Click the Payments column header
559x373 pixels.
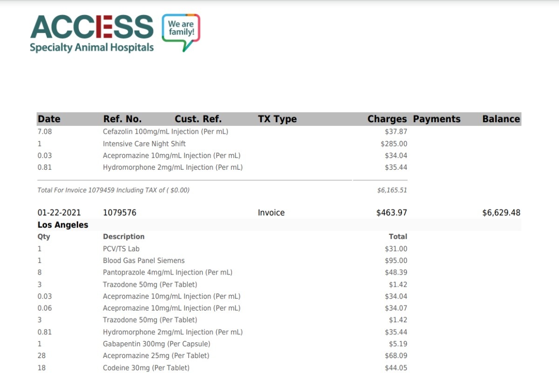436,119
